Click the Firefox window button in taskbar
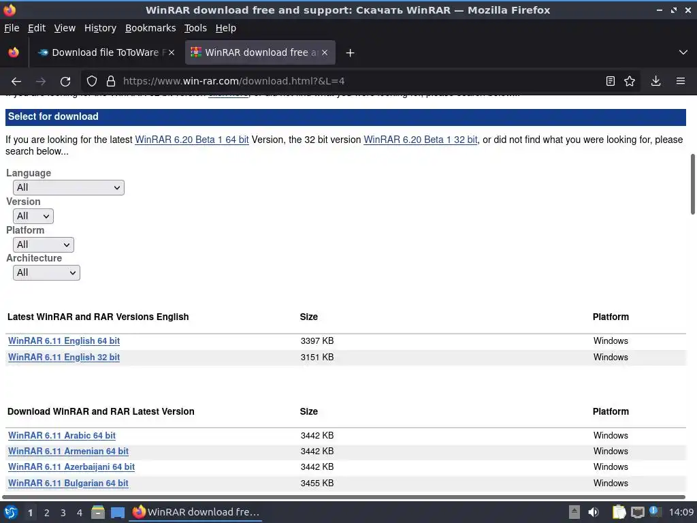Image resolution: width=697 pixels, height=523 pixels. pyautogui.click(x=195, y=512)
